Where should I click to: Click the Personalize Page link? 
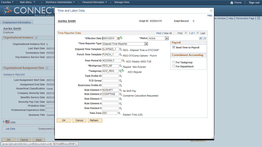[x=245, y=18]
